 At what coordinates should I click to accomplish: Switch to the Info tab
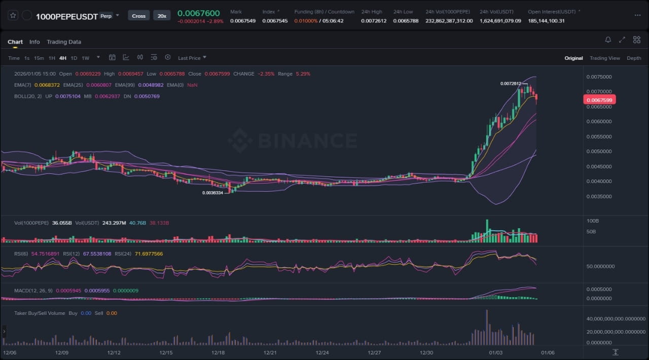[x=34, y=42]
